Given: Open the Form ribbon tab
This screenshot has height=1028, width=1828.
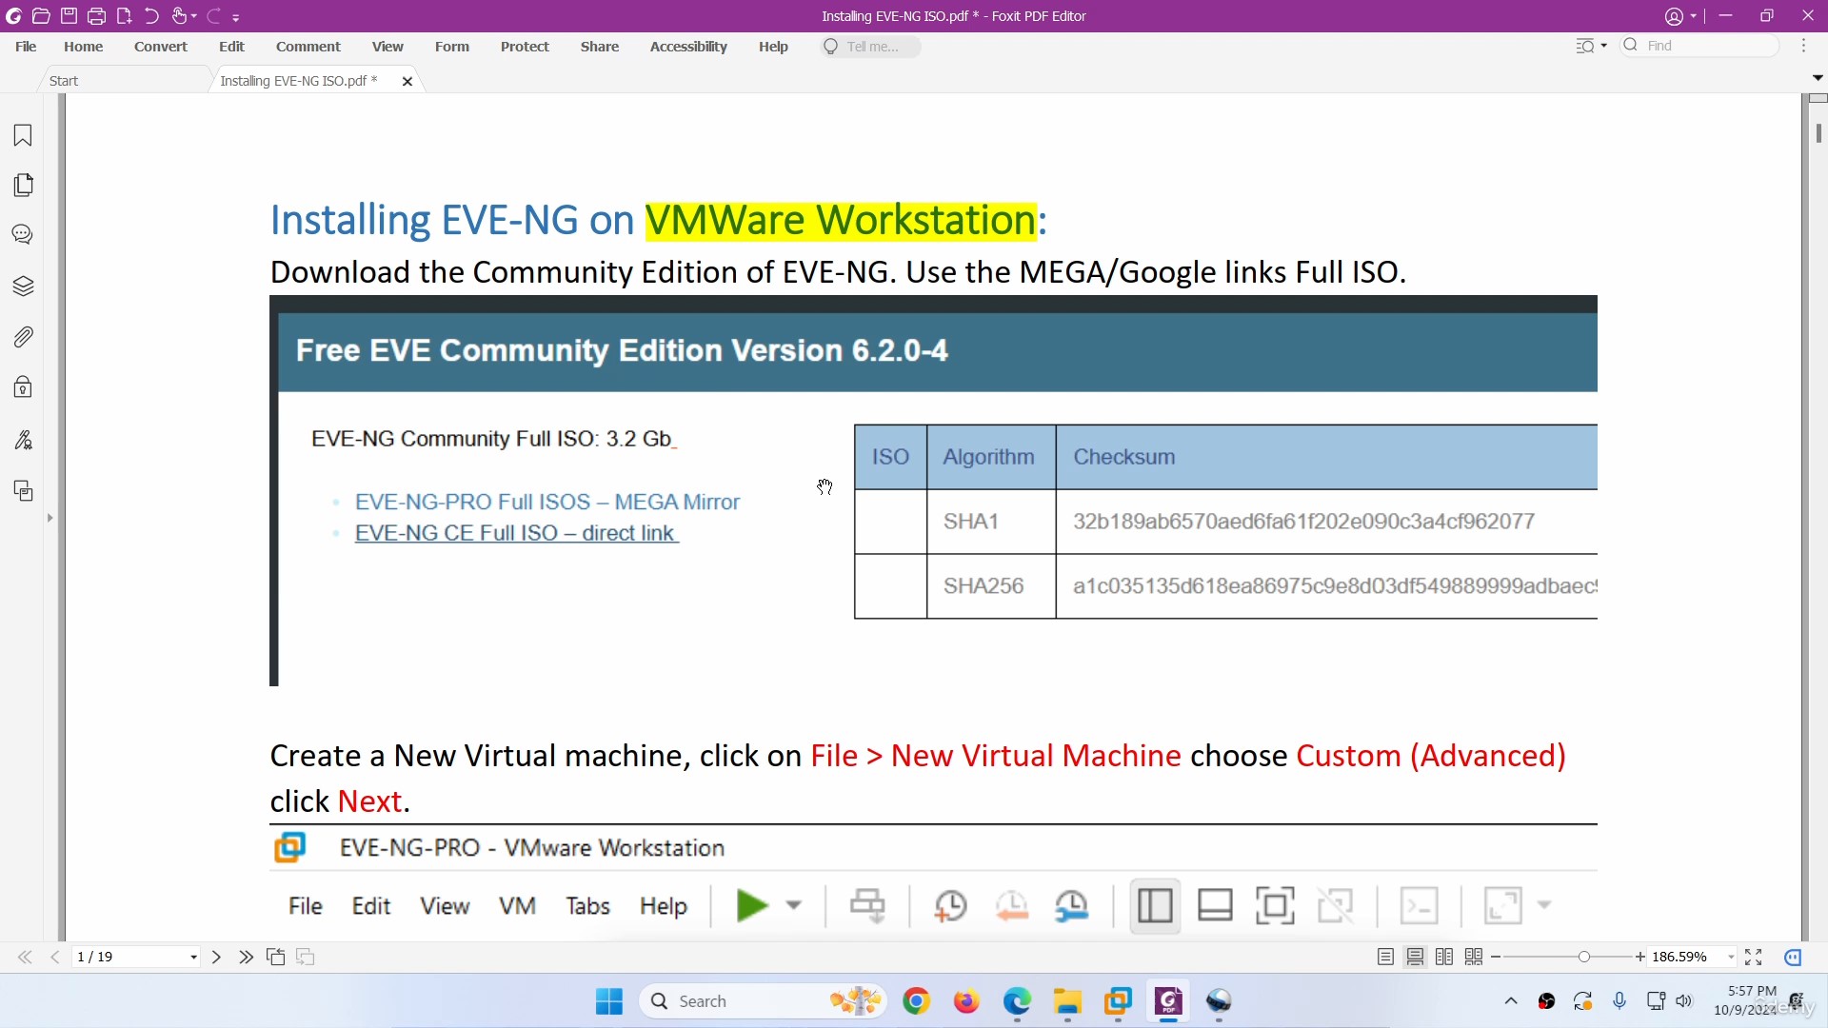Looking at the screenshot, I should point(452,46).
